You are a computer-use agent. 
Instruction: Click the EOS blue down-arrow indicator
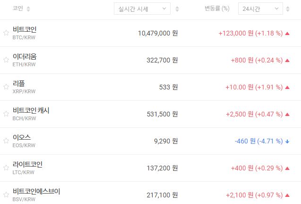(287, 141)
